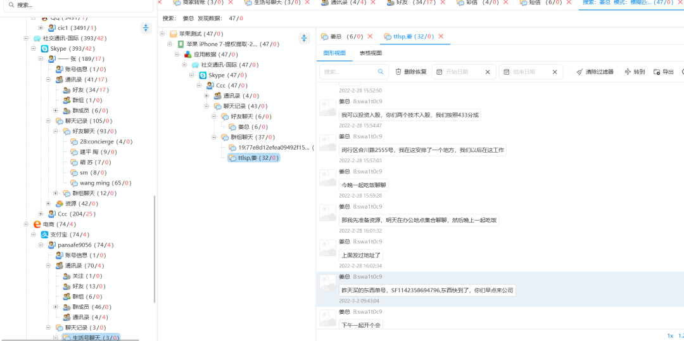Expand 通讯录 (4/0) in the results tree
This screenshot has width=684, height=341.
206,96
